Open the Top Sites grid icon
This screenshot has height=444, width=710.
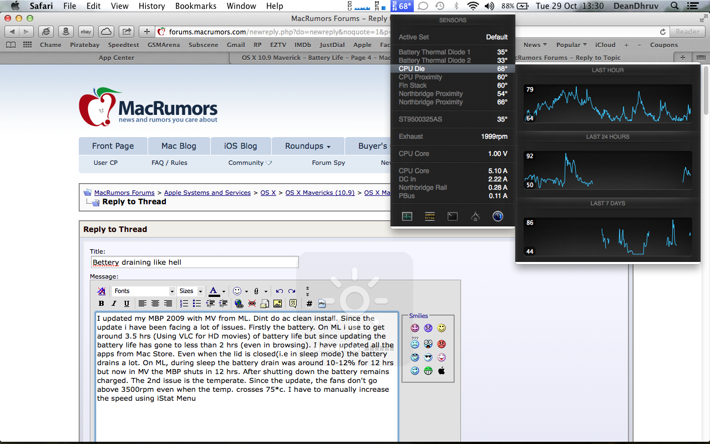(x=27, y=45)
